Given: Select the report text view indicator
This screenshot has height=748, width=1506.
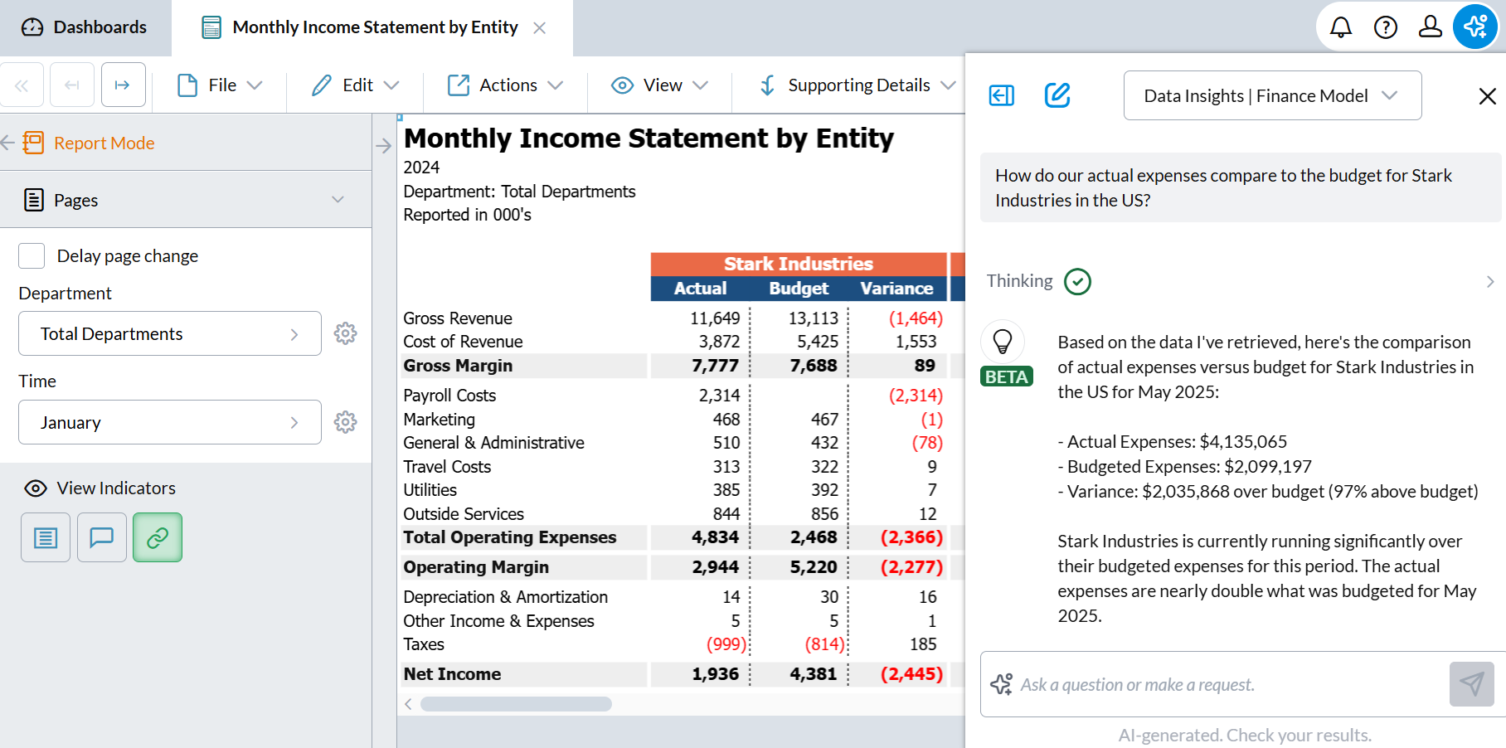Looking at the screenshot, I should click(x=45, y=537).
